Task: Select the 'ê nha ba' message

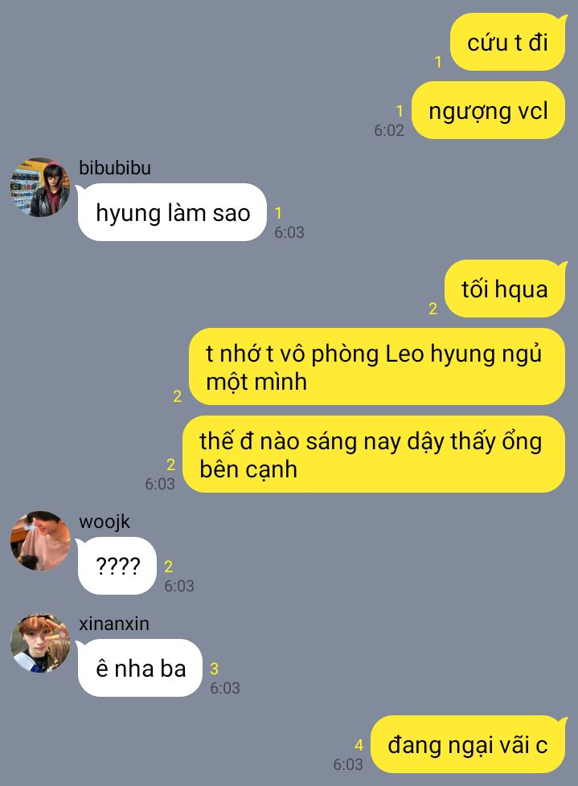Action: click(x=141, y=668)
